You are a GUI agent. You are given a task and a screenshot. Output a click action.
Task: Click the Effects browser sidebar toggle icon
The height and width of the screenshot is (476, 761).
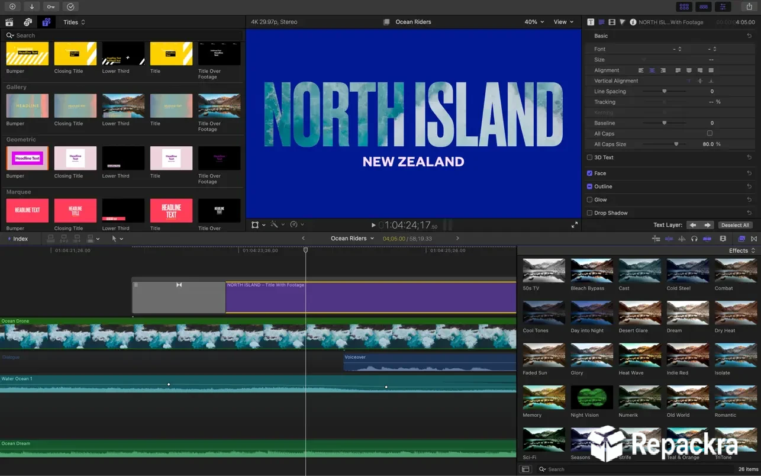(525, 469)
